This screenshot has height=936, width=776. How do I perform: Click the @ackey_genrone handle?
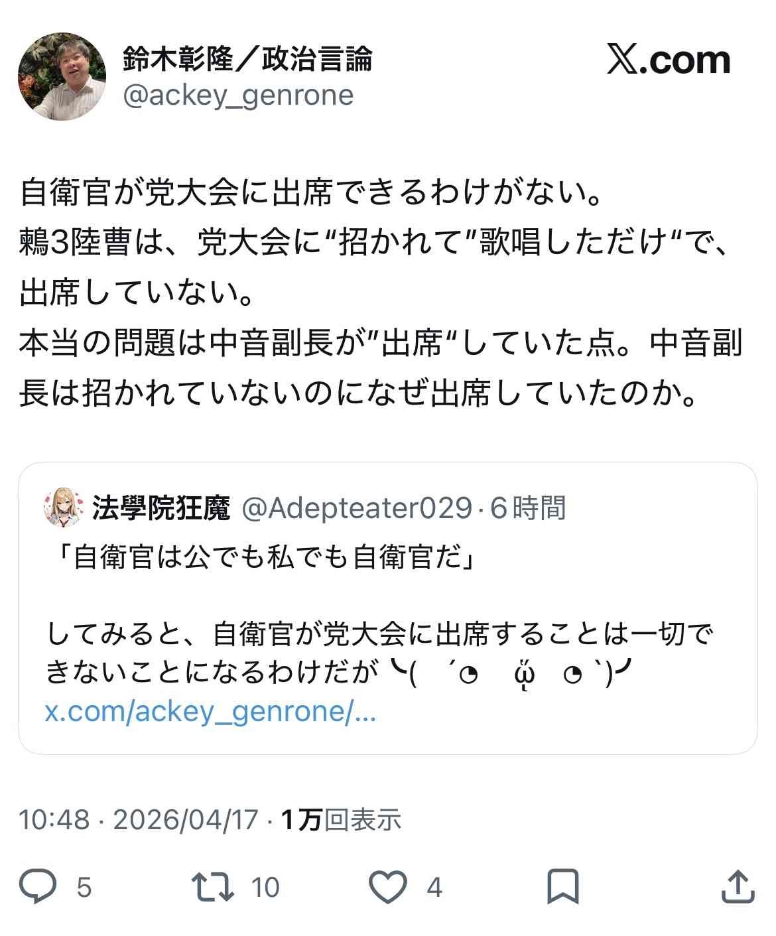pos(238,96)
